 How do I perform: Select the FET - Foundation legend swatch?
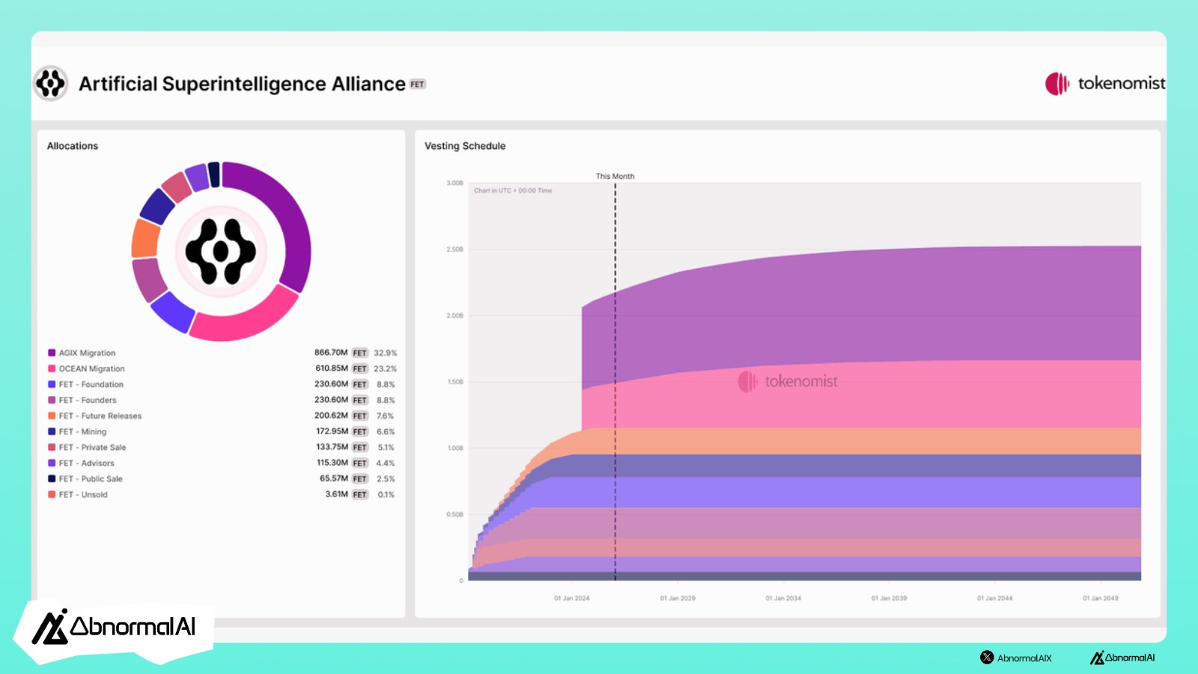pos(52,384)
